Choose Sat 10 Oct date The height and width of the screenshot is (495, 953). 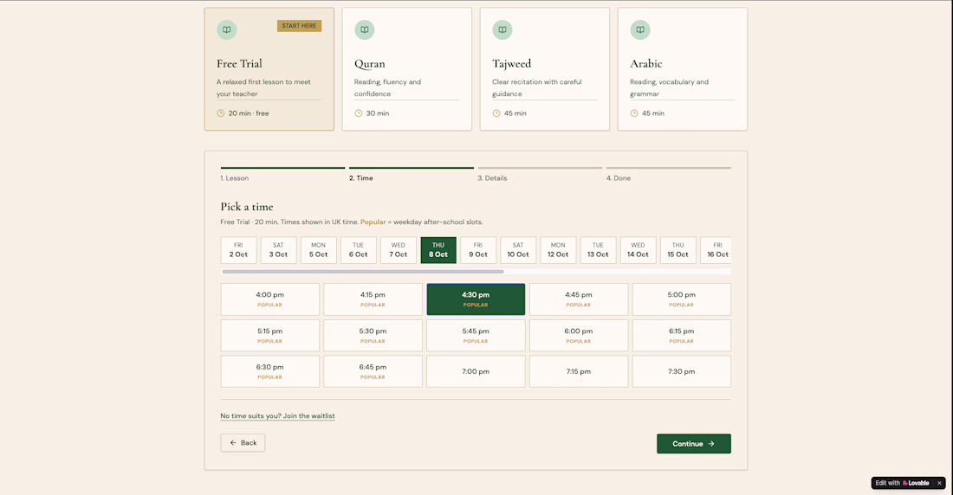tap(518, 250)
